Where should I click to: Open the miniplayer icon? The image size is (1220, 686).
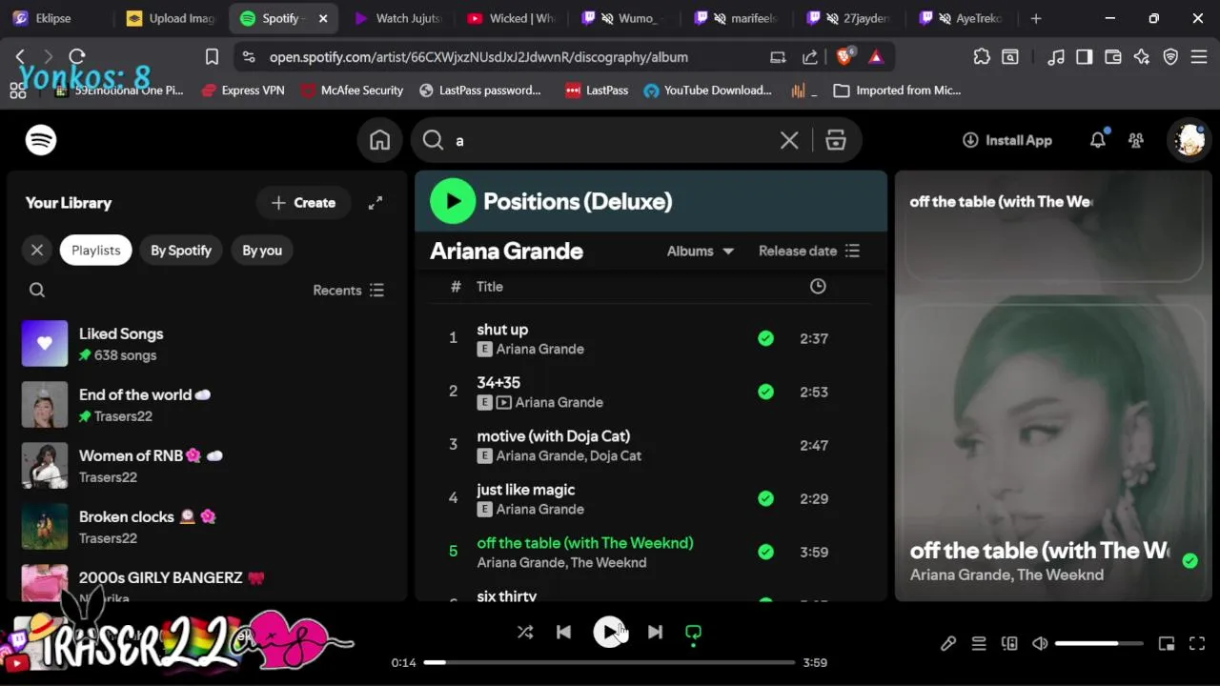point(1167,644)
